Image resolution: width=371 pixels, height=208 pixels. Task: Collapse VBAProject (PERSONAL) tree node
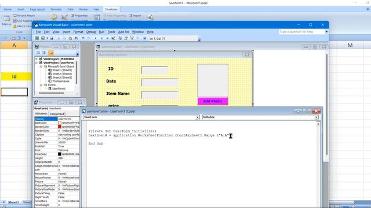point(37,59)
